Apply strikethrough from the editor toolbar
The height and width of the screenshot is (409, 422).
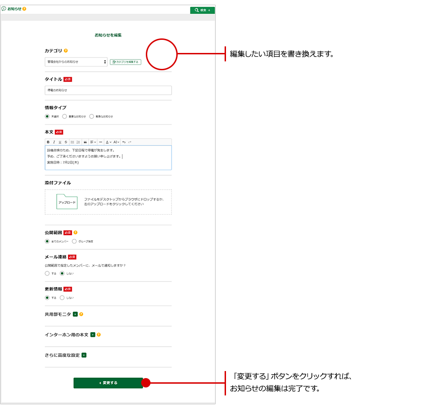(66, 142)
